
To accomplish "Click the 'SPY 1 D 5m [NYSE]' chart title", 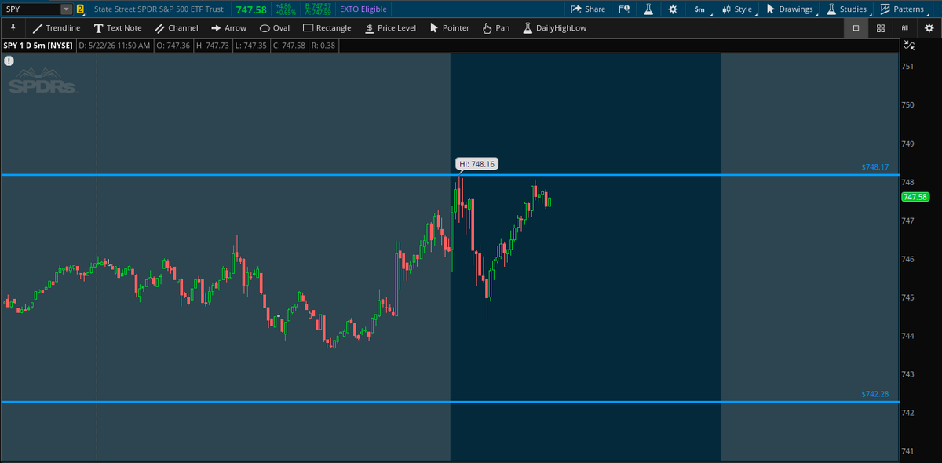I will point(38,46).
